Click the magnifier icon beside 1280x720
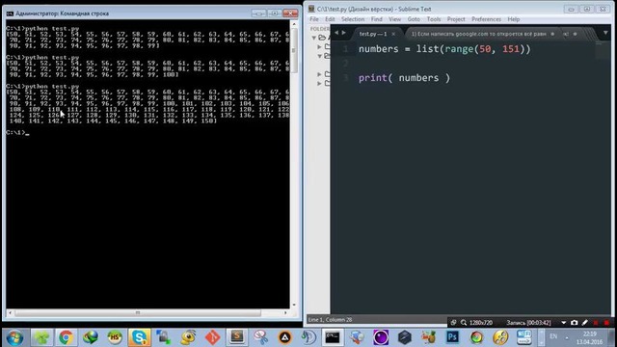 coord(464,323)
